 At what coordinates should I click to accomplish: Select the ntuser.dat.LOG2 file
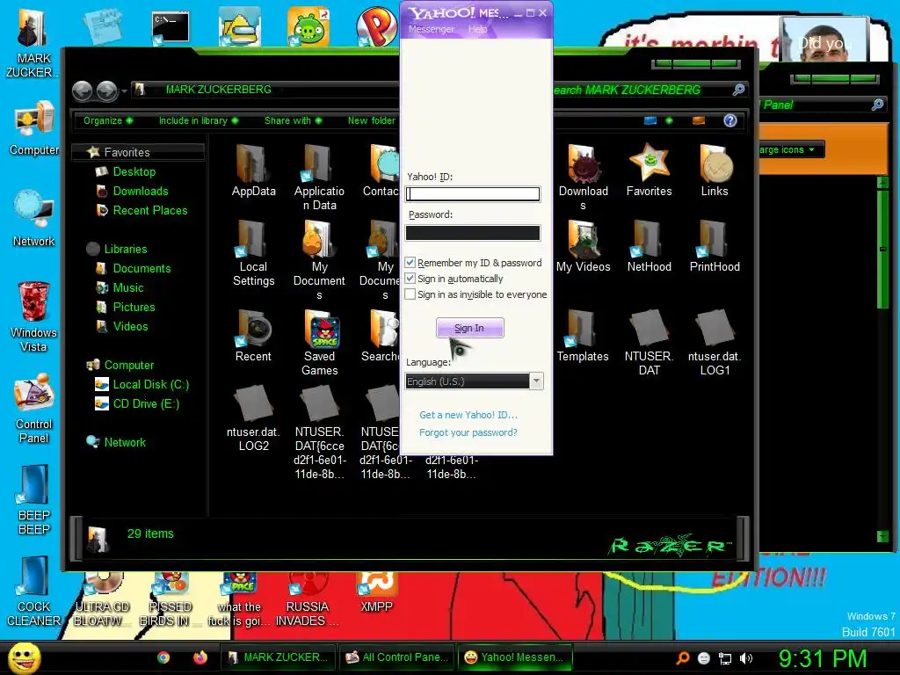[253, 418]
